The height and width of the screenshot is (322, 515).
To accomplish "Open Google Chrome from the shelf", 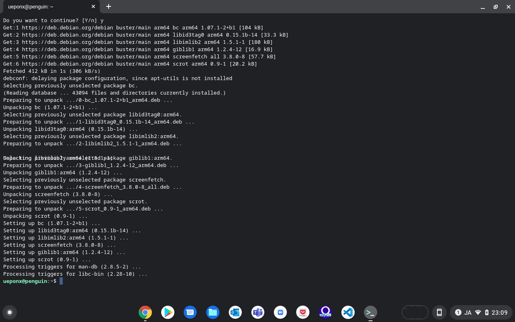I will [145, 312].
